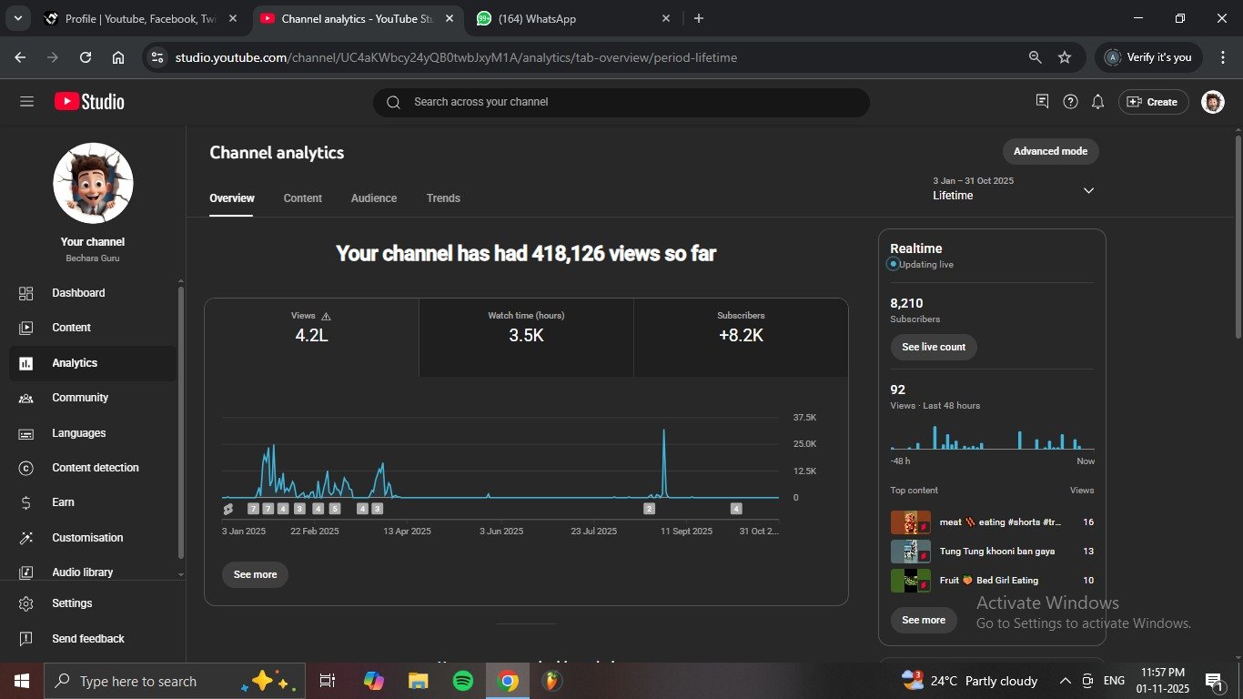1243x699 pixels.
Task: Click the Dashboard icon in the sidebar
Action: pos(26,293)
